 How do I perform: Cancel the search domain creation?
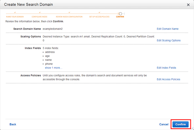[x=164, y=124]
